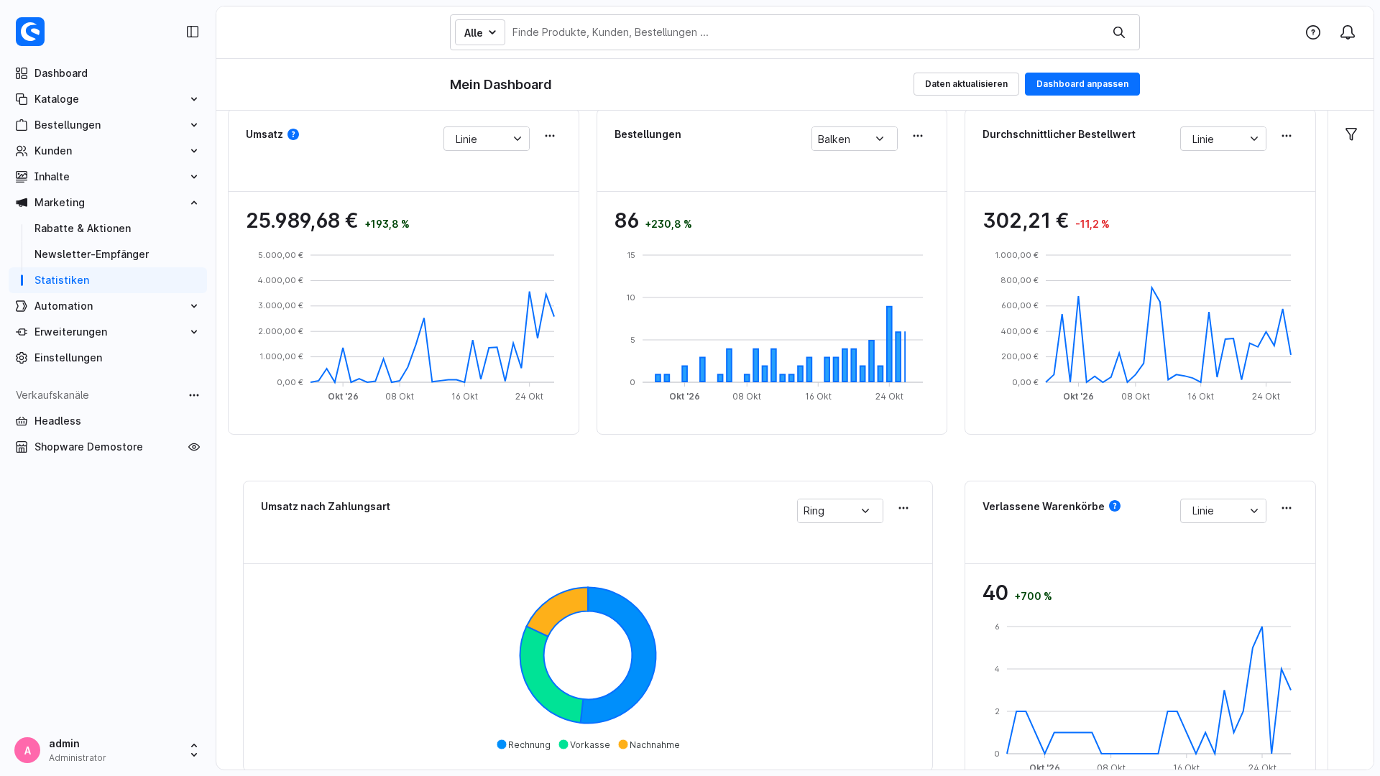Toggle Nachnahme legend entry
1380x776 pixels.
[x=649, y=745]
